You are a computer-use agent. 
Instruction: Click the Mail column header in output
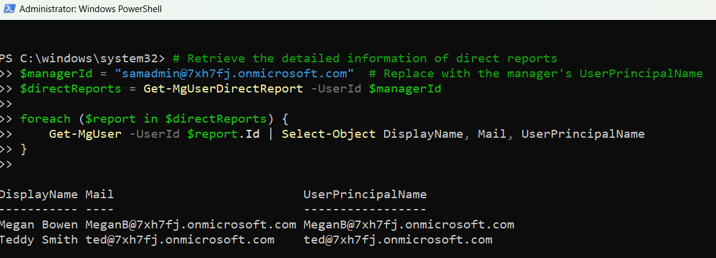click(99, 195)
